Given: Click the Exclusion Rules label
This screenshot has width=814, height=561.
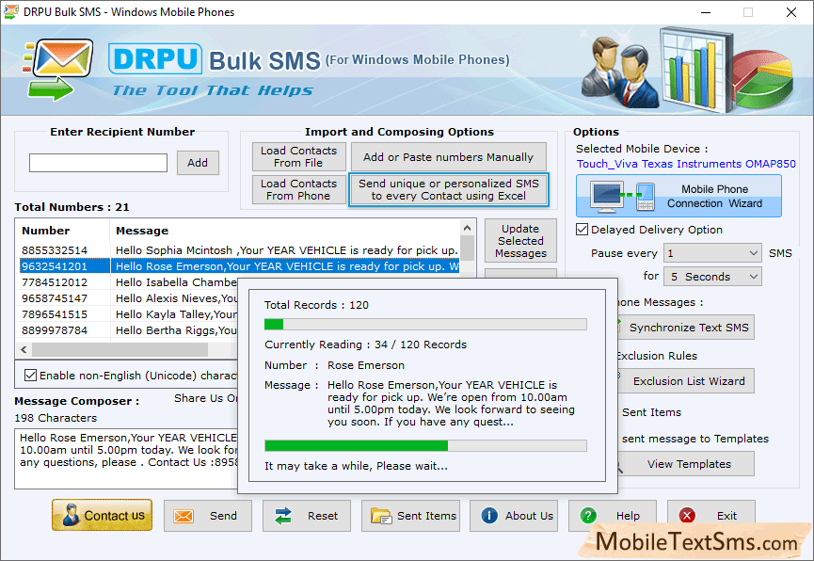Looking at the screenshot, I should (657, 356).
